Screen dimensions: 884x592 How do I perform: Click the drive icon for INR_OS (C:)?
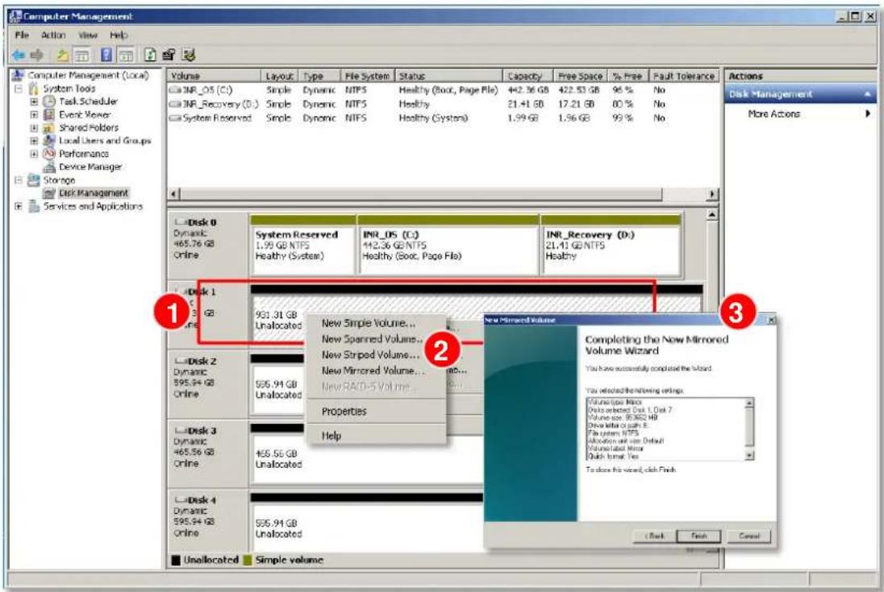175,90
